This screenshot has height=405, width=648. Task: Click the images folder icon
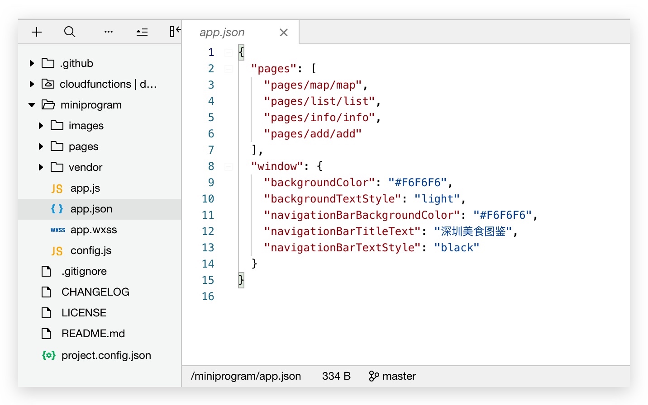tap(57, 125)
